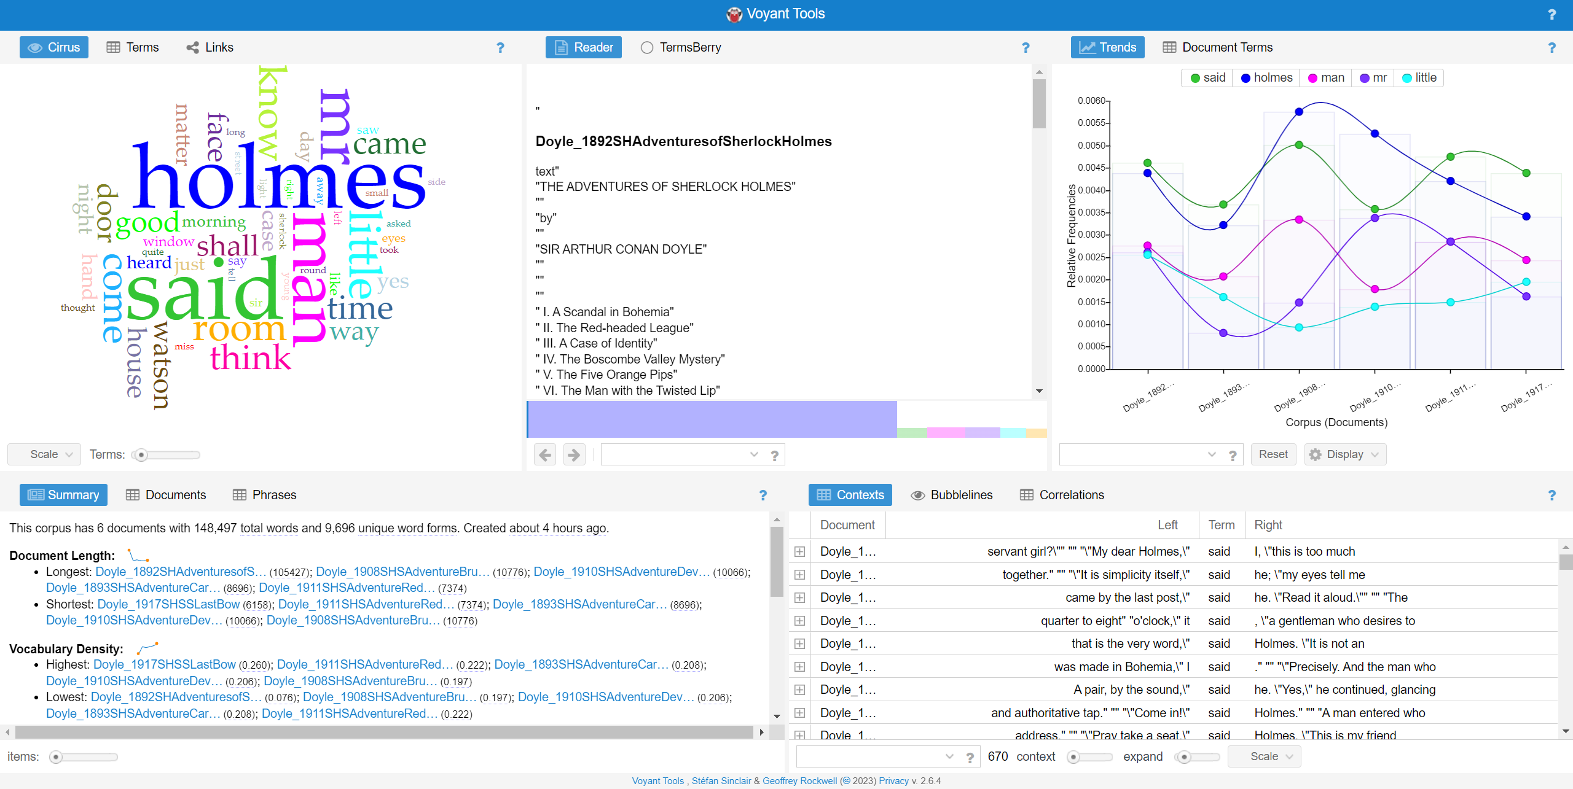This screenshot has height=789, width=1573.
Task: Toggle the 'little' legend item
Action: (x=1419, y=78)
